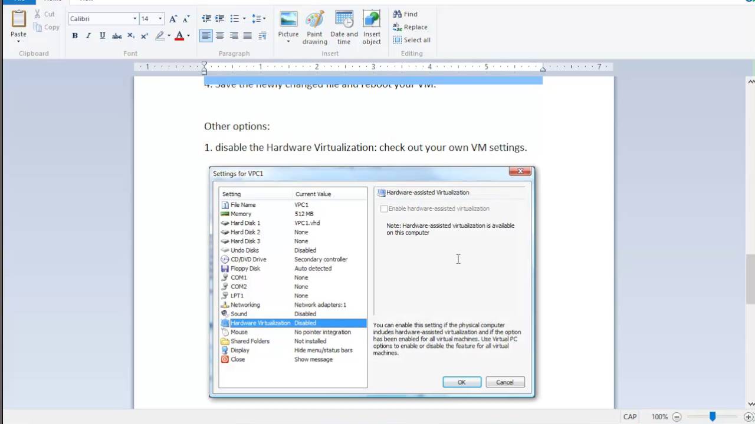
Task: Toggle italic formatting
Action: (88, 36)
